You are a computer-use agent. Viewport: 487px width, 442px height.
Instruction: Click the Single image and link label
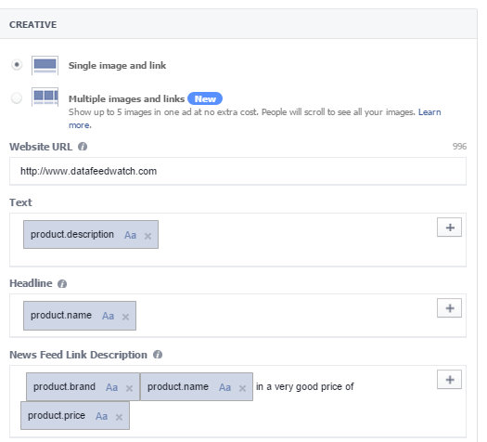pyautogui.click(x=118, y=66)
